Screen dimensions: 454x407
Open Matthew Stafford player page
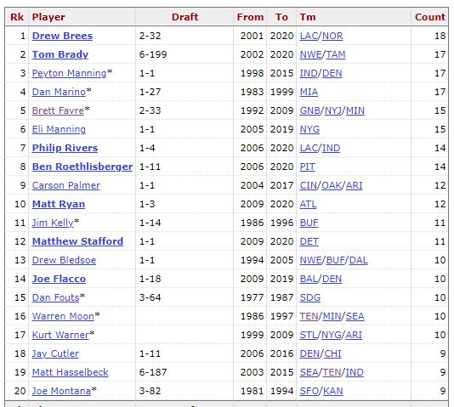[x=77, y=241]
